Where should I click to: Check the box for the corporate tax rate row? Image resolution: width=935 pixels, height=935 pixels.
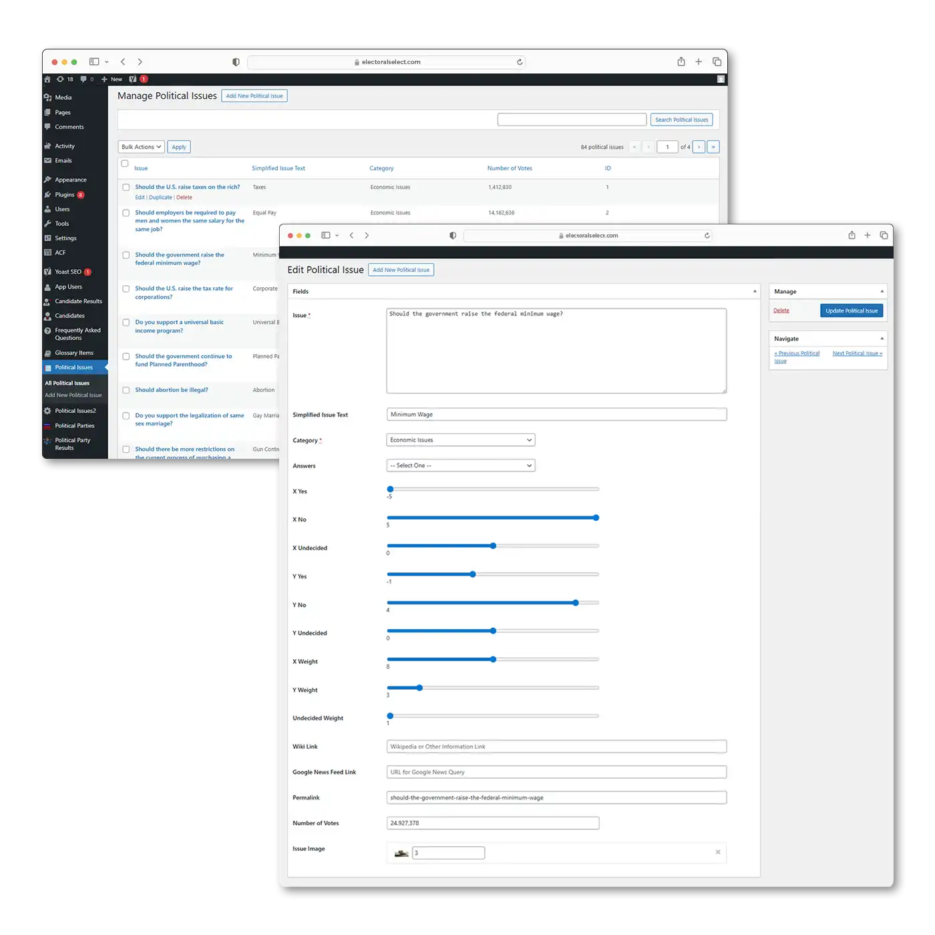126,289
